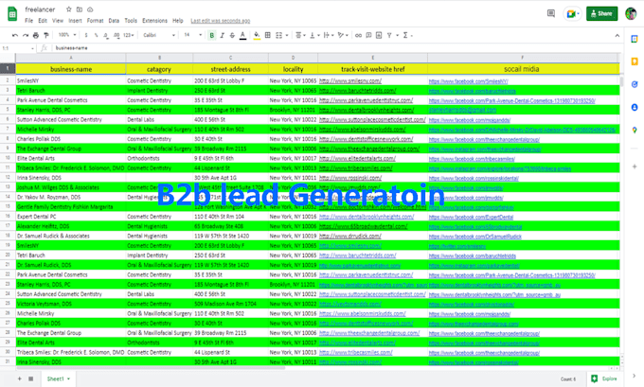Format selection as currency
644x387 pixels.
pos(86,35)
